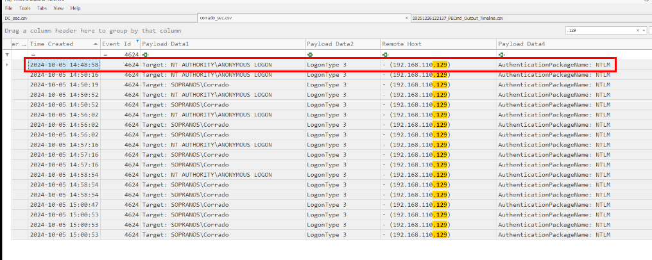Viewport: 652px width, 260px height.
Task: Click the Event Id column filter funnel icon
Action: 137,42
